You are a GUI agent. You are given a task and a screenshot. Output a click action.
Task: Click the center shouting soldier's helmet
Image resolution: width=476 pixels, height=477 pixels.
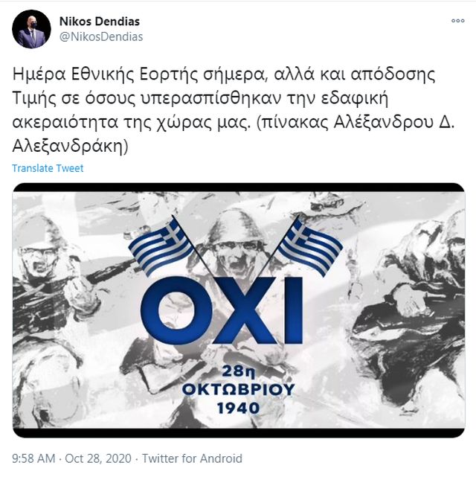[x=237, y=225]
